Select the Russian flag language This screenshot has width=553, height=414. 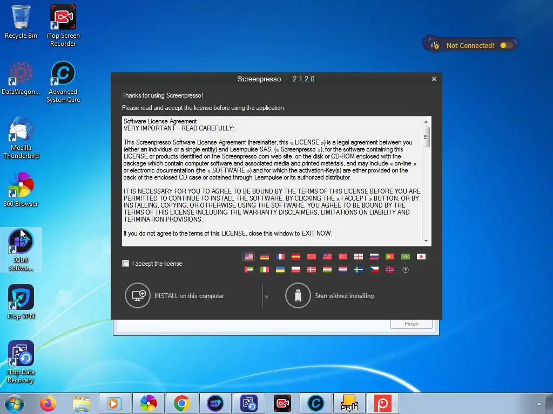(374, 257)
